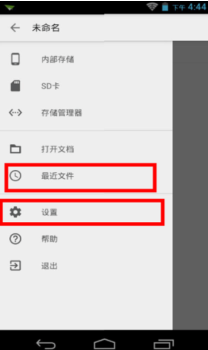The width and height of the screenshot is (208, 350).
Task: Select the SD card icon
Action: [x=15, y=86]
